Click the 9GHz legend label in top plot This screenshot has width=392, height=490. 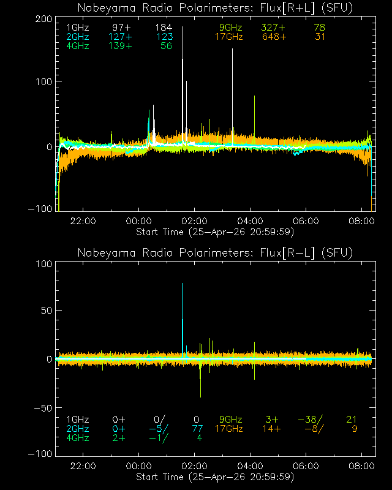(231, 28)
